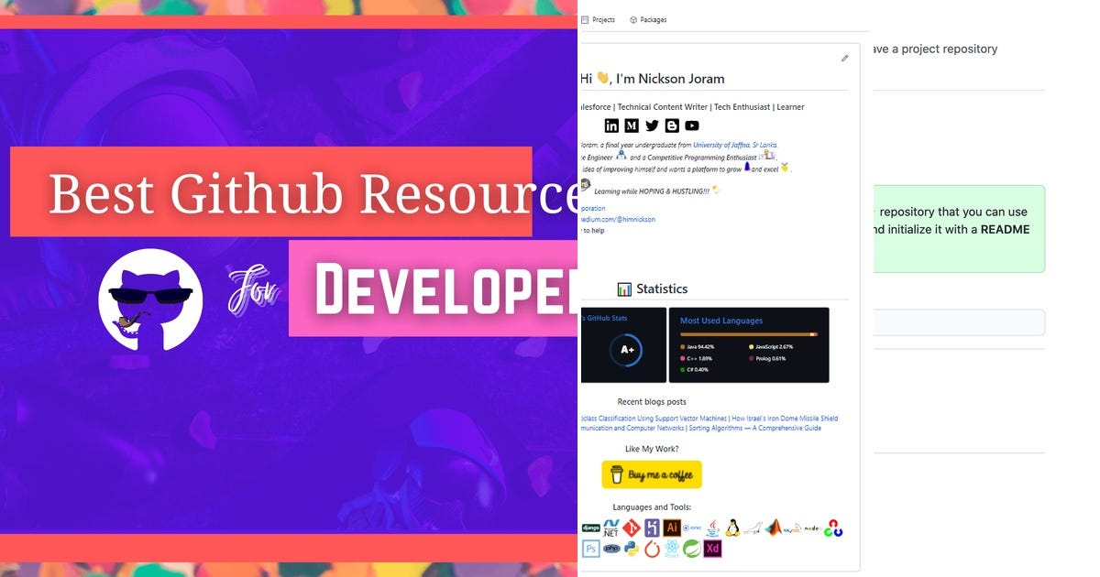The height and width of the screenshot is (577, 1100).
Task: Open the Sorting Algorithms blog post link
Action: coord(759,428)
